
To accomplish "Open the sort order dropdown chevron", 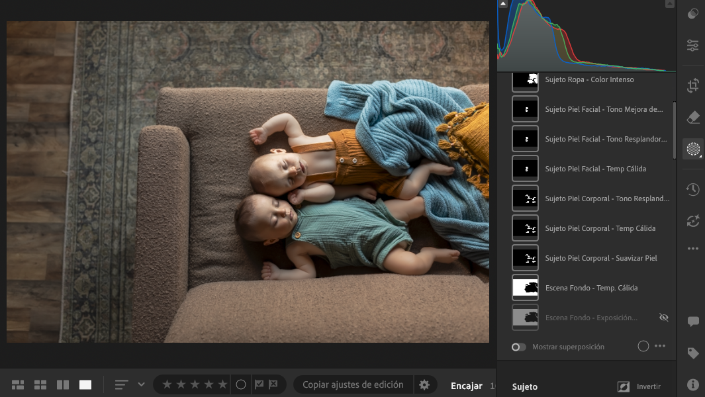I will (141, 384).
